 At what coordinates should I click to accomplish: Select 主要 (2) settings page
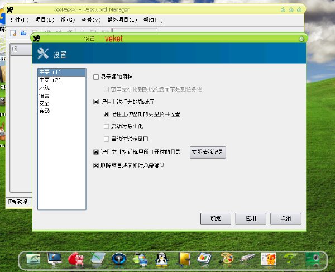coord(62,80)
